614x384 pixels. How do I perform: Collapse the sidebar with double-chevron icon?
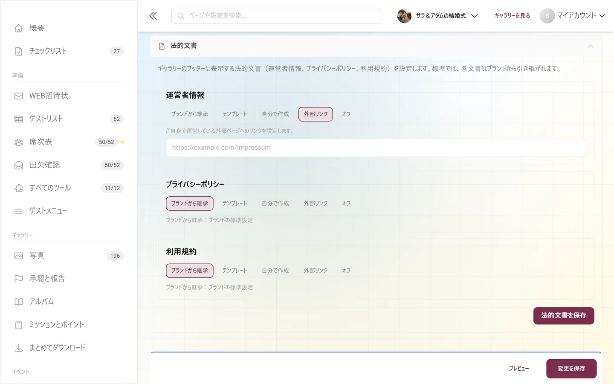coord(153,16)
